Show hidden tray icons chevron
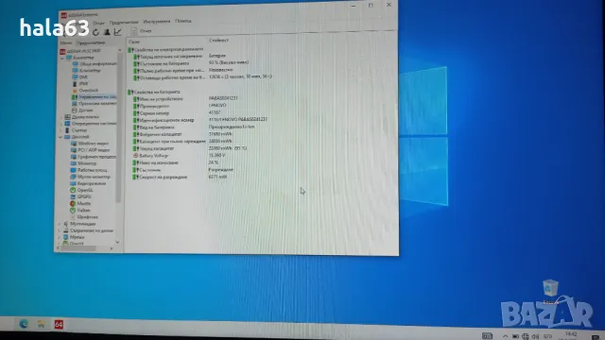605x340 pixels. [x=505, y=336]
